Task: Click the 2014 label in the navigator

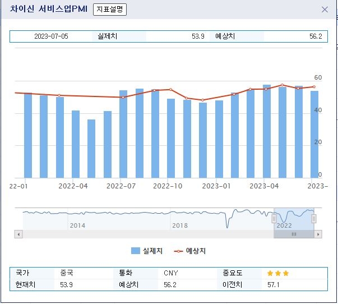Action: pos(77,225)
